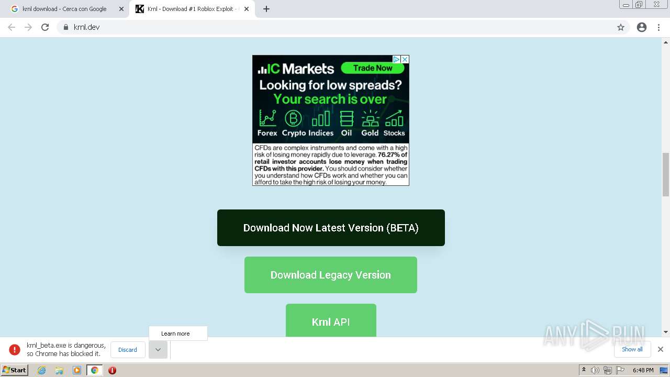Viewport: 670px width, 377px height.
Task: Bookmark this page with star icon
Action: pos(621,27)
